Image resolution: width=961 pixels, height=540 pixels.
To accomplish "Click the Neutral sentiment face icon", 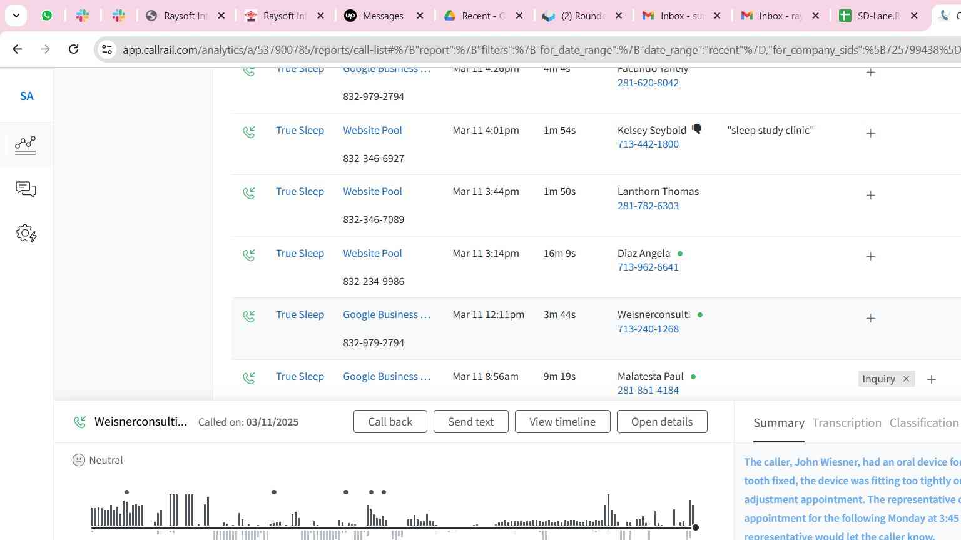I will tap(78, 460).
